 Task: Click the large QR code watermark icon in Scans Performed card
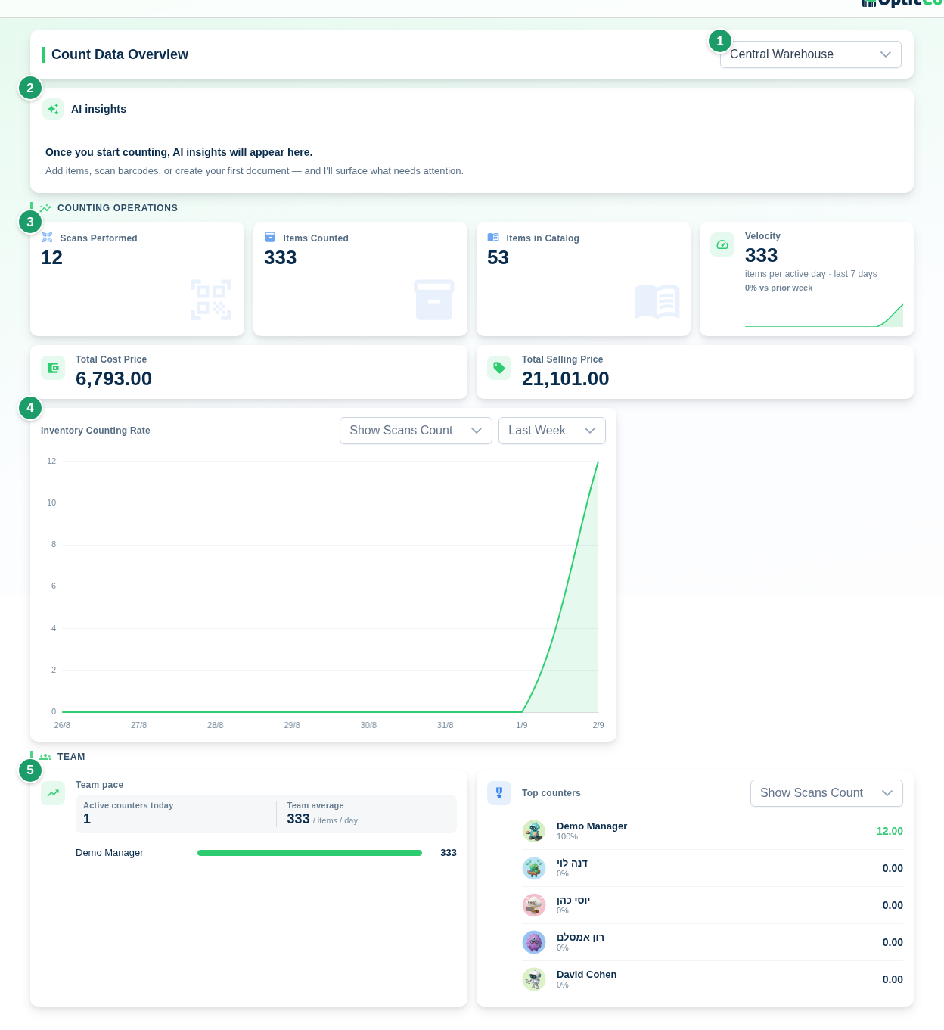[211, 300]
